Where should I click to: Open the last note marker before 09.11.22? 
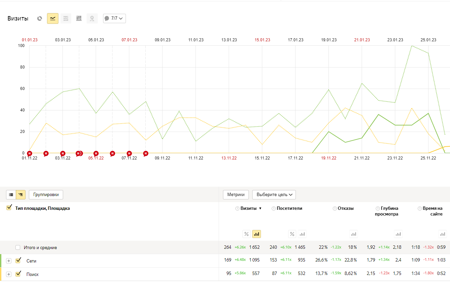(x=146, y=154)
